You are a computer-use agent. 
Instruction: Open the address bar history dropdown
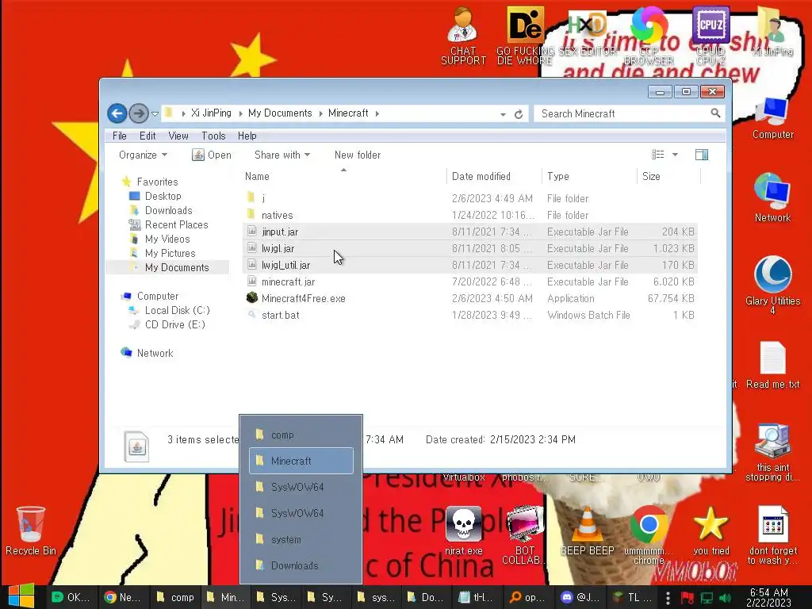tap(503, 114)
